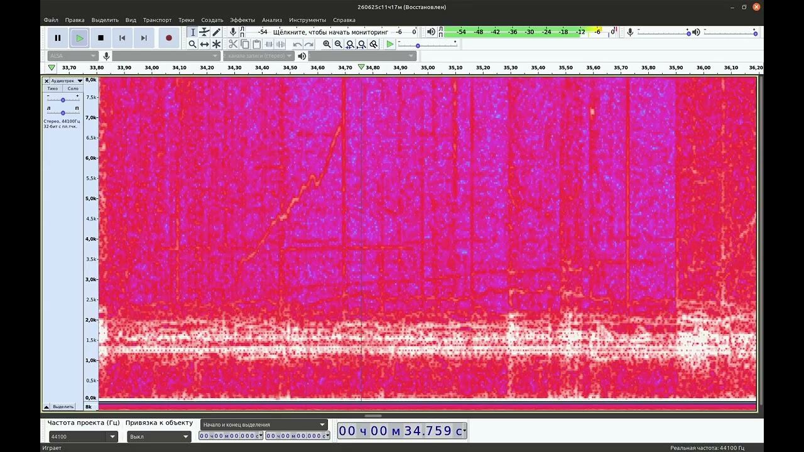Click the recording volume slider
This screenshot has width=804, height=452.
pos(663,32)
